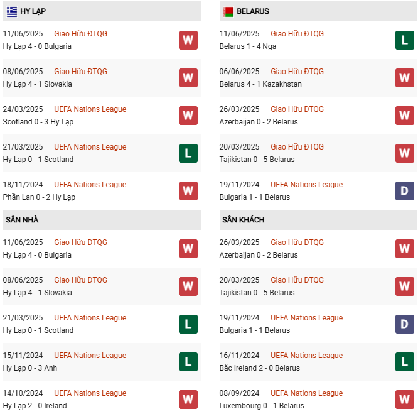
Task: Open UEFA Nations League link for Hy Lạp 2 - 0 Ireland
Action: click(x=90, y=393)
